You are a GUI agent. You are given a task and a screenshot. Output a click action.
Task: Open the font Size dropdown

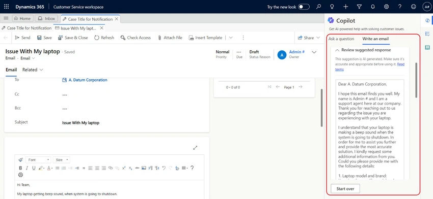coord(61,160)
